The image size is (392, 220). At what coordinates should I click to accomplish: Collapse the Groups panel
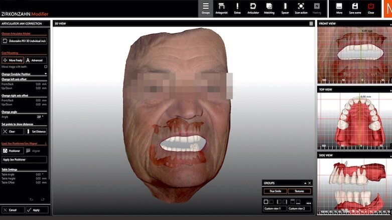point(305,183)
